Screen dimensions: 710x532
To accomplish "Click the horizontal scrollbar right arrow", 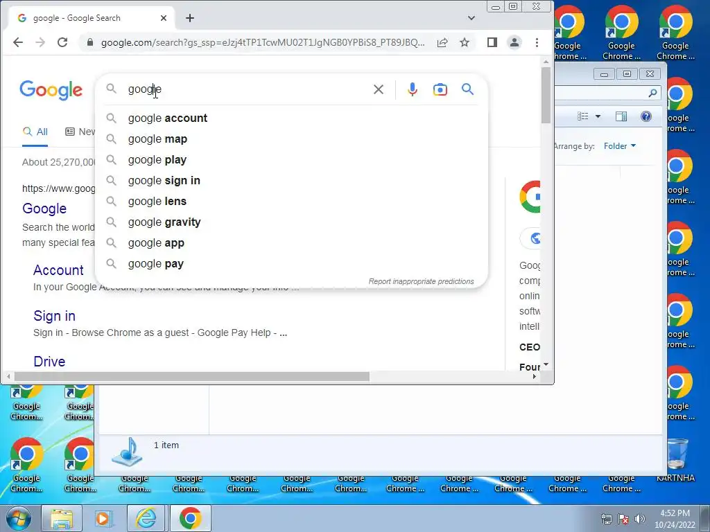I will pos(535,376).
